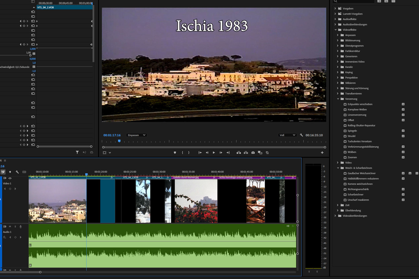The width and height of the screenshot is (419, 279).
Task: Toggle track output eye for Video 1
Action: click(10, 178)
